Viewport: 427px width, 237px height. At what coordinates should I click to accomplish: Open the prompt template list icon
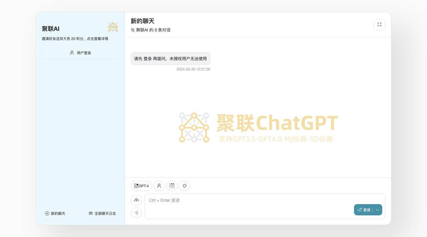(172, 186)
